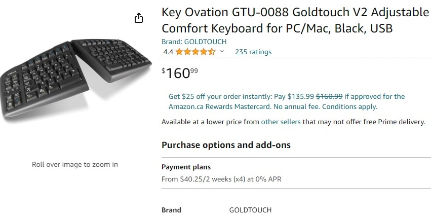This screenshot has width=431, height=218.
Task: Click the Roll over image to zoom text
Action: pos(75,164)
